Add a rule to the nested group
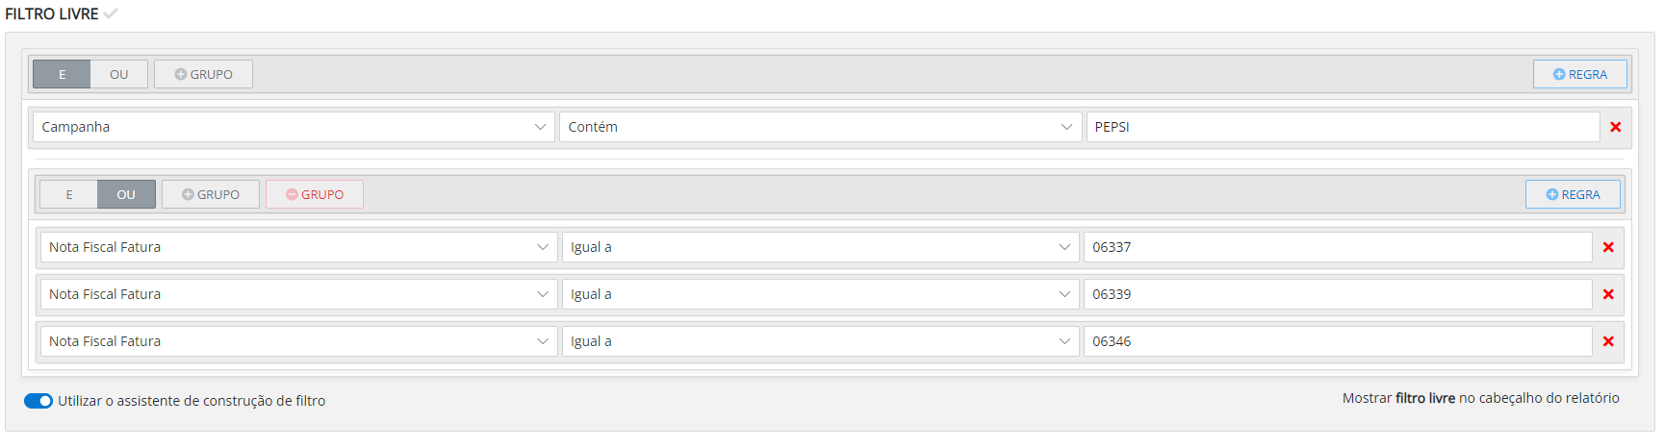 pos(1573,194)
